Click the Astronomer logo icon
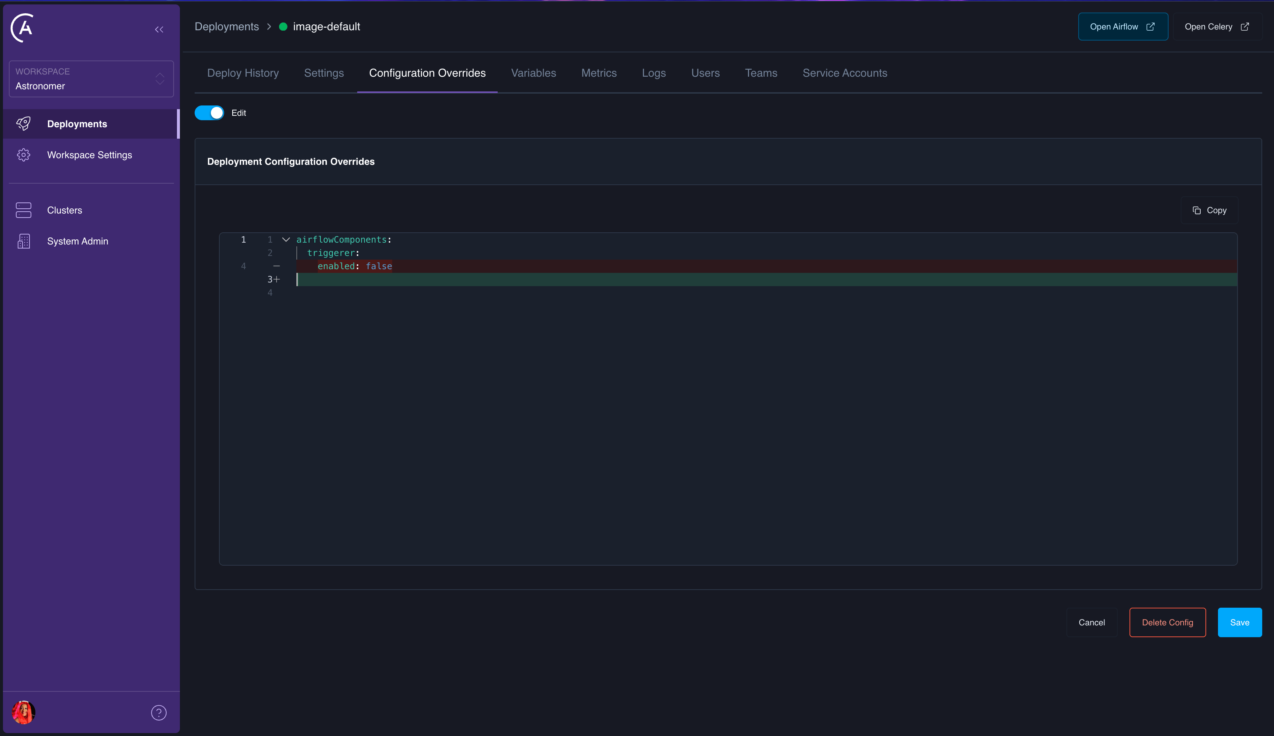This screenshot has height=736, width=1274. tap(22, 28)
